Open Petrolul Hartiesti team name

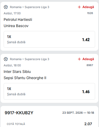(x=18, y=20)
